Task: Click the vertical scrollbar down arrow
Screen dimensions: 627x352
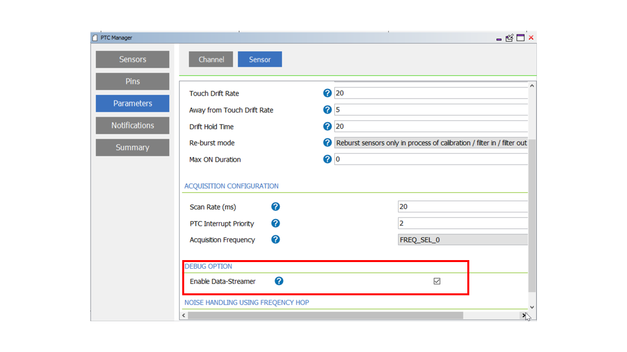Action: 532,308
